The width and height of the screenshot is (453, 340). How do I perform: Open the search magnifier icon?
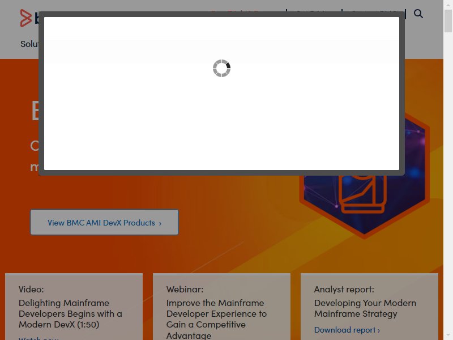pyautogui.click(x=418, y=14)
